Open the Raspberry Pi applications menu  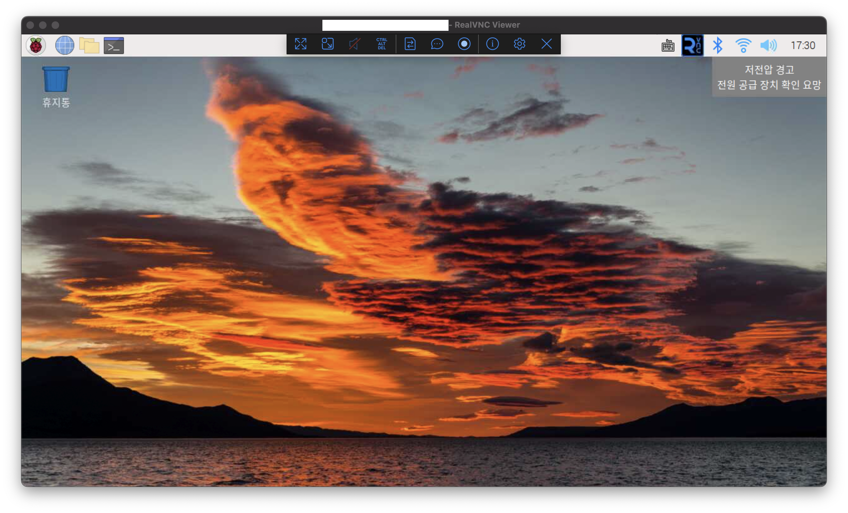click(36, 45)
